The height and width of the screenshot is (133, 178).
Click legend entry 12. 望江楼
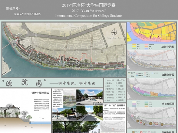(119, 89)
